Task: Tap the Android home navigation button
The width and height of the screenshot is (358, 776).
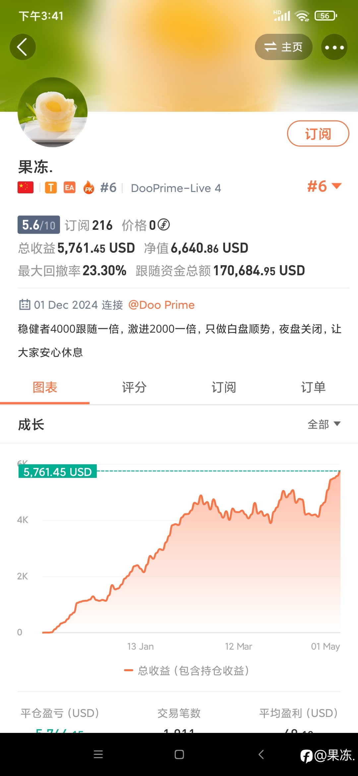Action: (179, 754)
